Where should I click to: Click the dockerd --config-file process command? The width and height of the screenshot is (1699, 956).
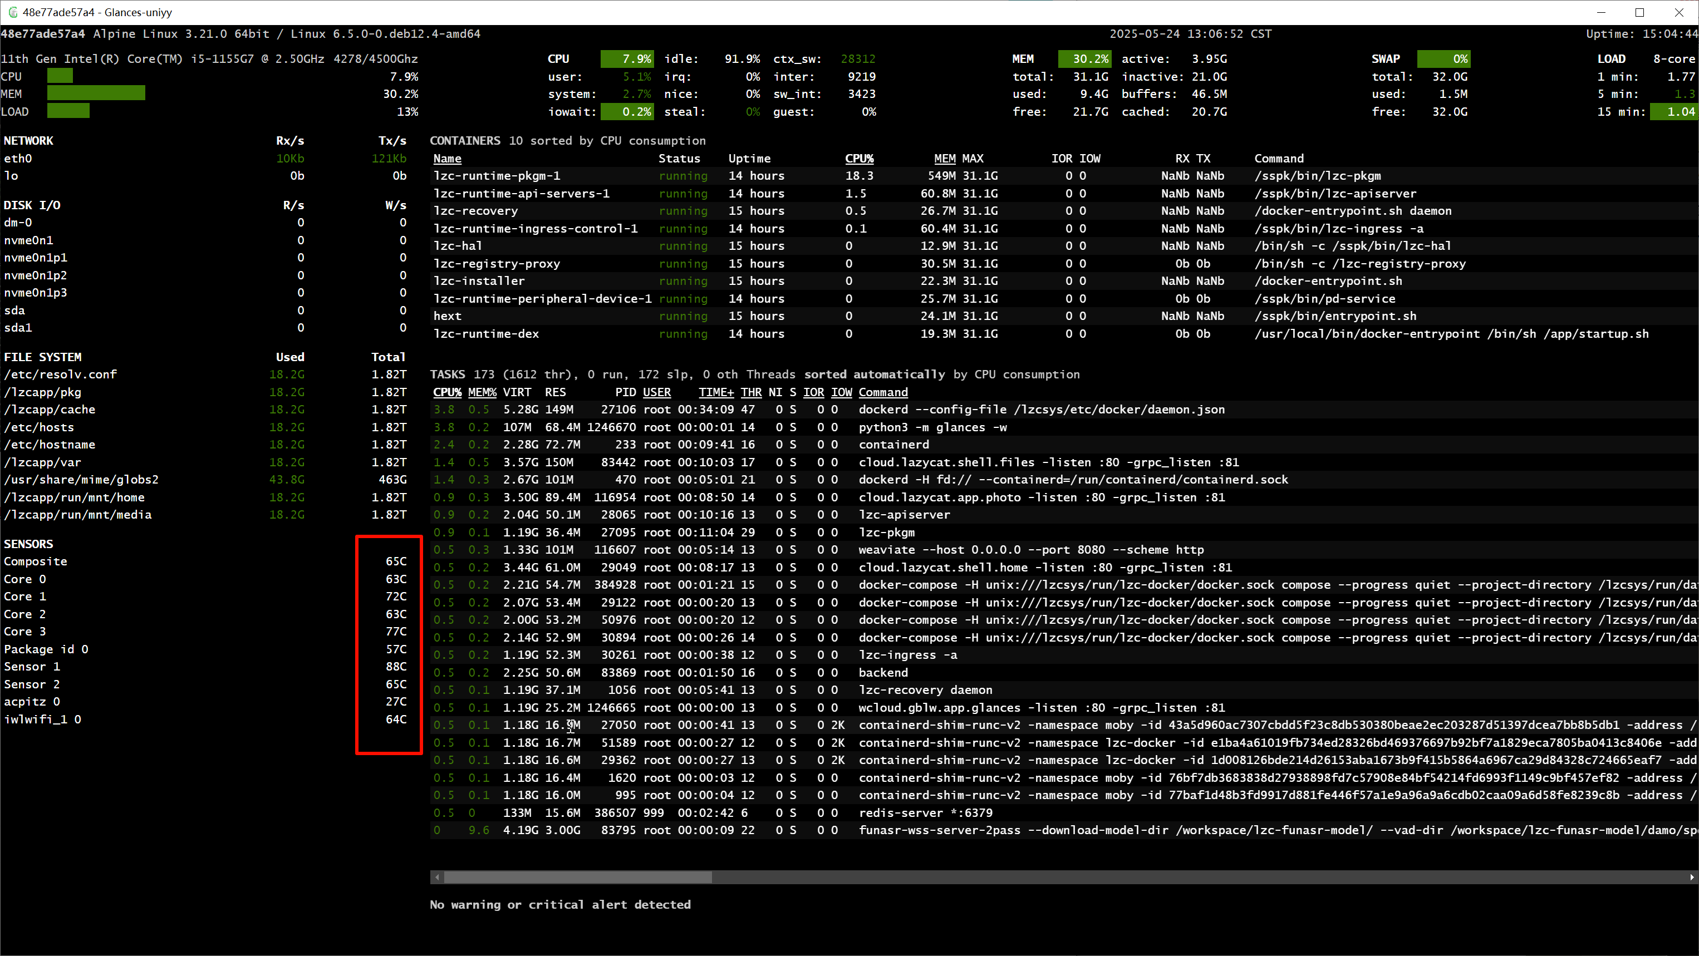(1042, 410)
